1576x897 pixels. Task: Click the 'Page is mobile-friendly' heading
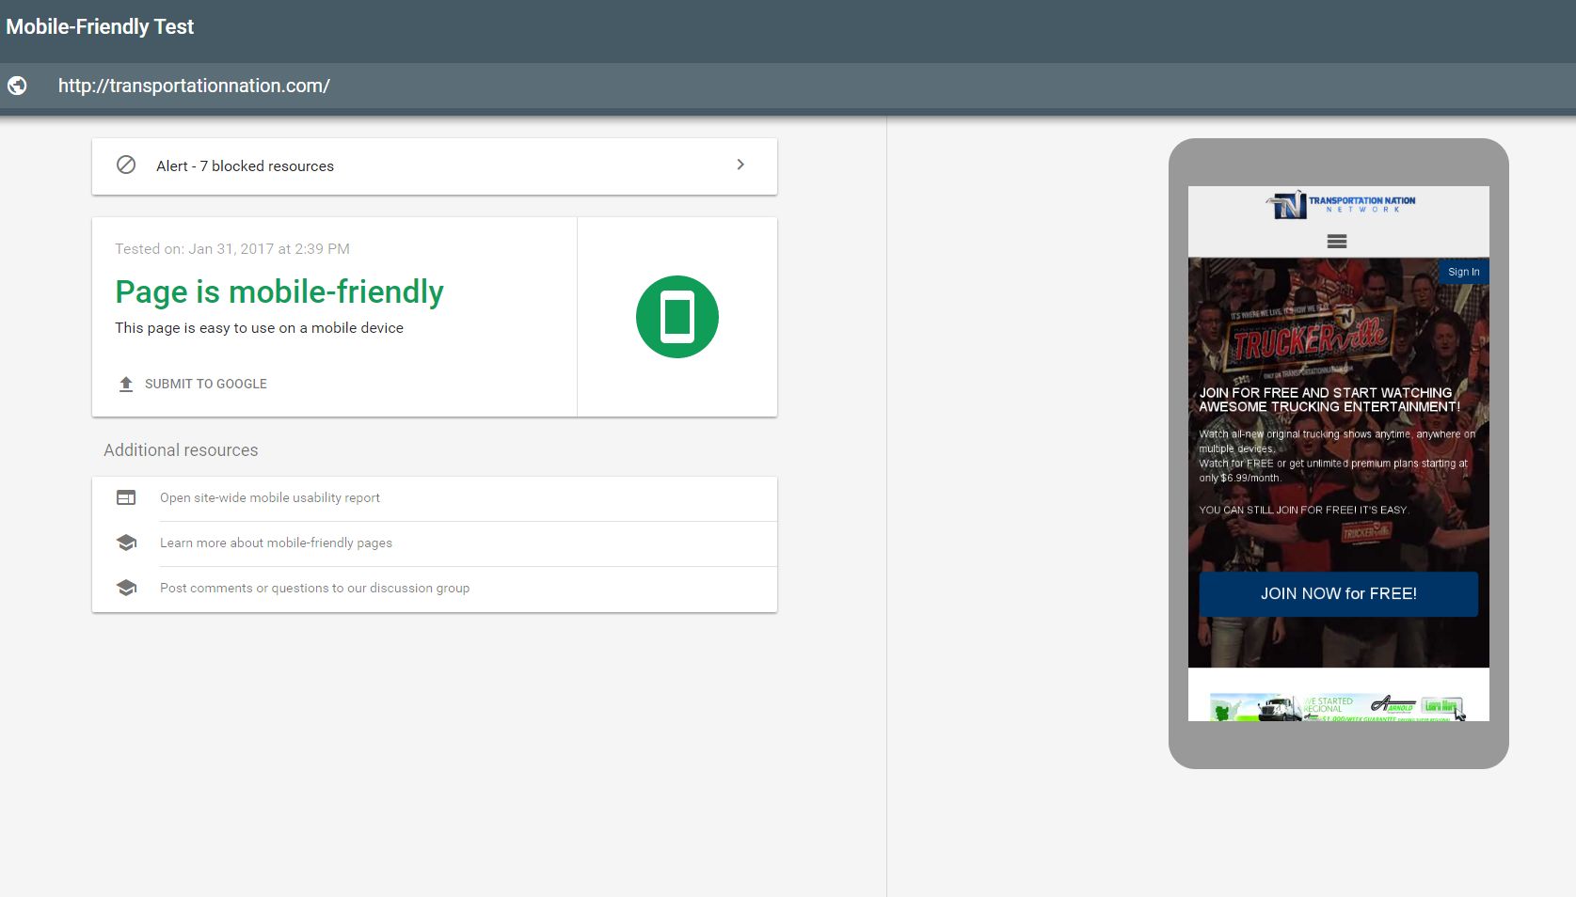(x=279, y=291)
